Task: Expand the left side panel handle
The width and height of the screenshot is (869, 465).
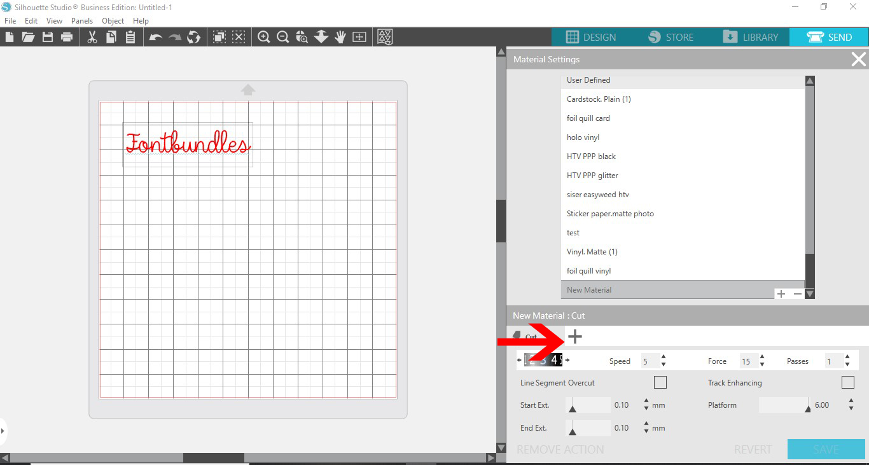Action: tap(3, 431)
